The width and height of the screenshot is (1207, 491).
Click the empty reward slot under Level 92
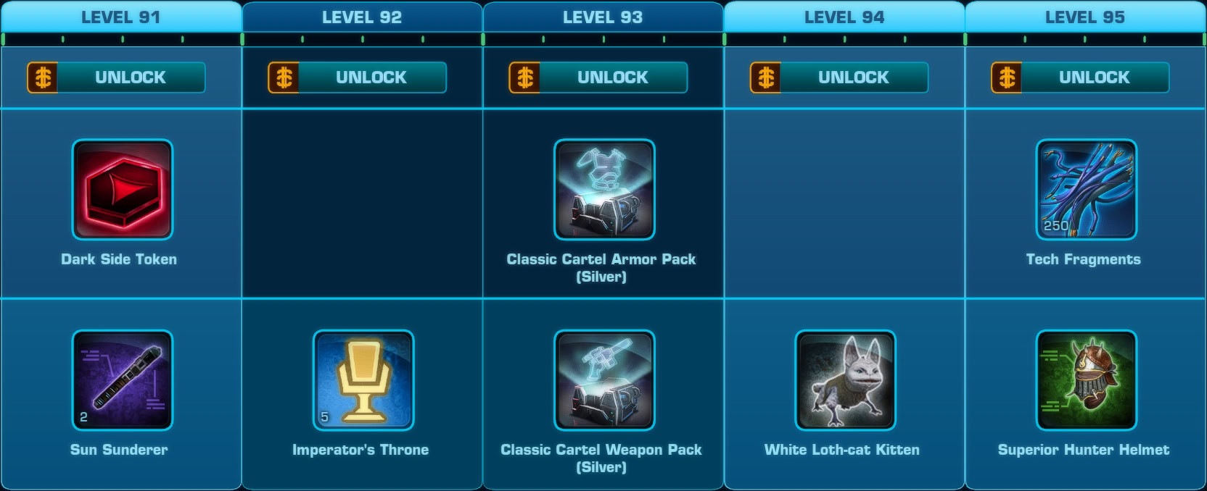pos(362,203)
